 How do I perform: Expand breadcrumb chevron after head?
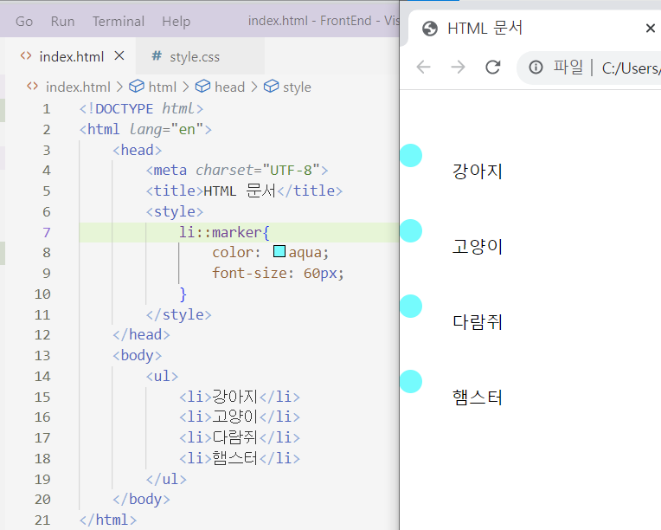(254, 87)
